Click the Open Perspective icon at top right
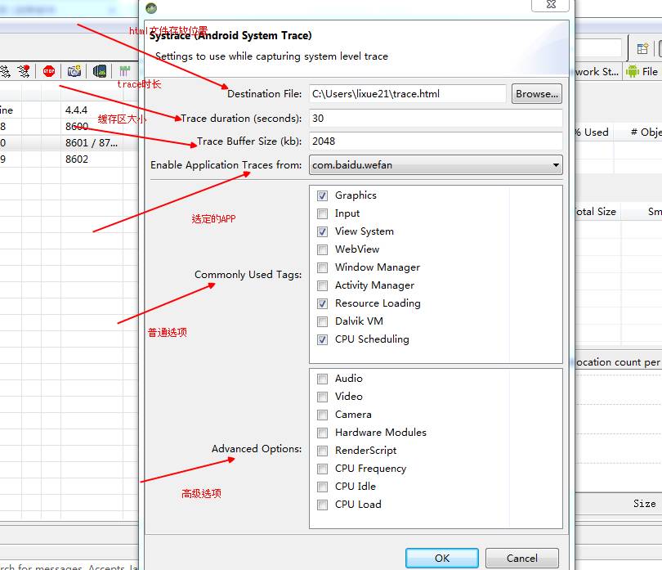Screen dimensions: 662x570 point(642,48)
